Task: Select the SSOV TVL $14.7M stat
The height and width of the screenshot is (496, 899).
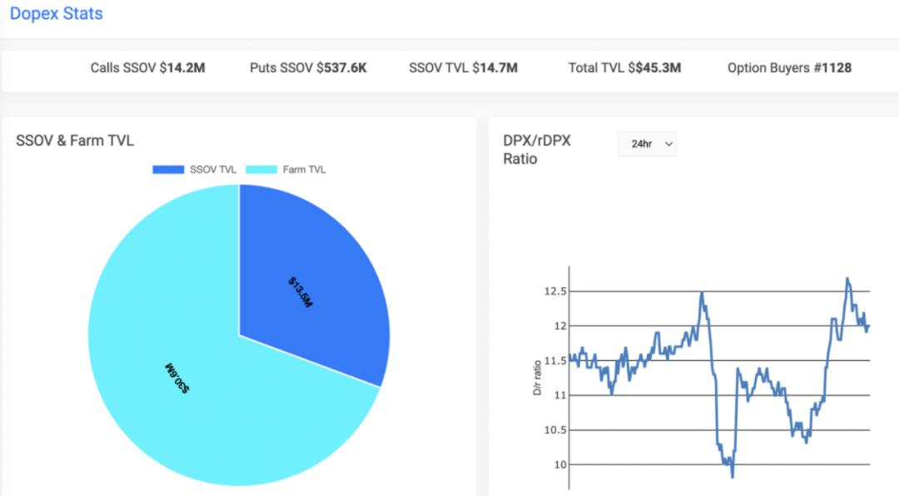Action: point(463,68)
